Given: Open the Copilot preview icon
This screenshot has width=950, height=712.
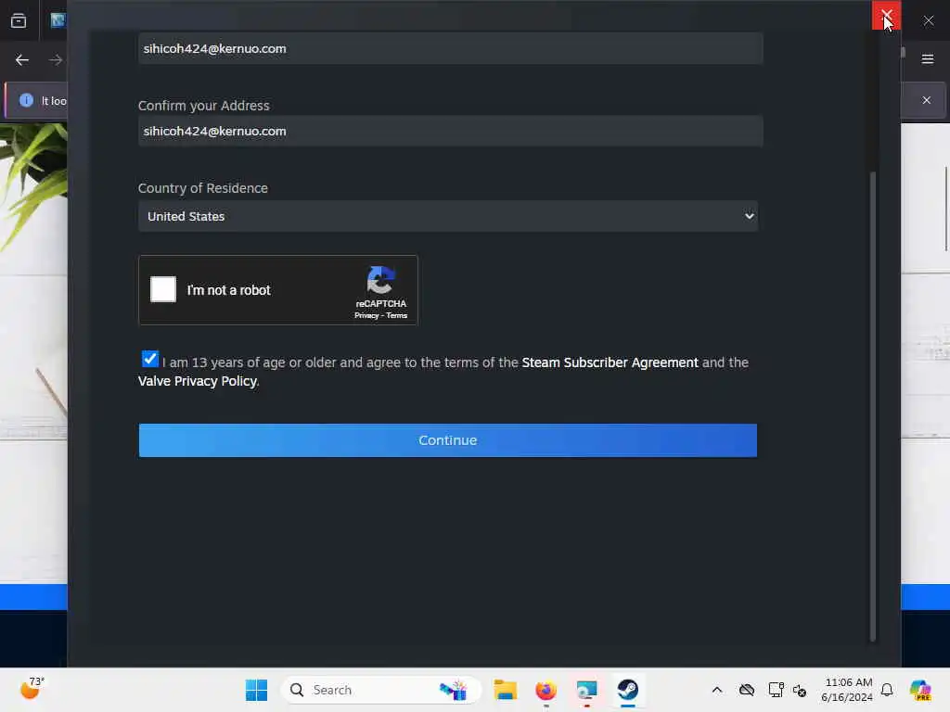Looking at the screenshot, I should (920, 690).
